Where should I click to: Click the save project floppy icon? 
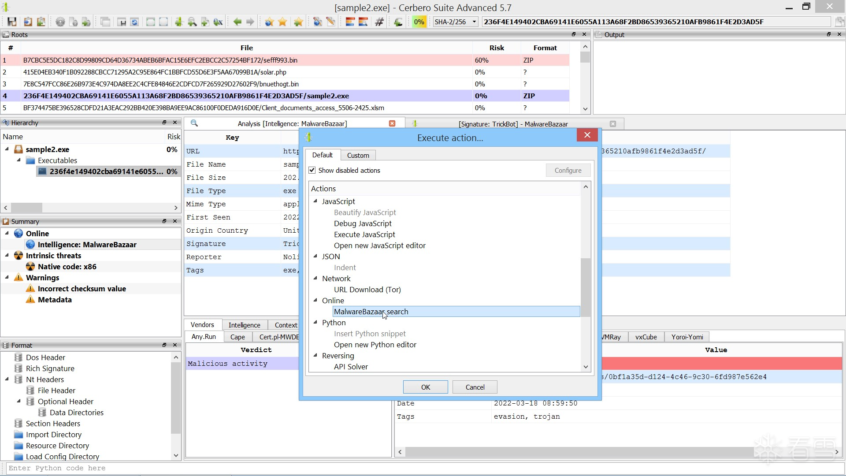point(12,22)
